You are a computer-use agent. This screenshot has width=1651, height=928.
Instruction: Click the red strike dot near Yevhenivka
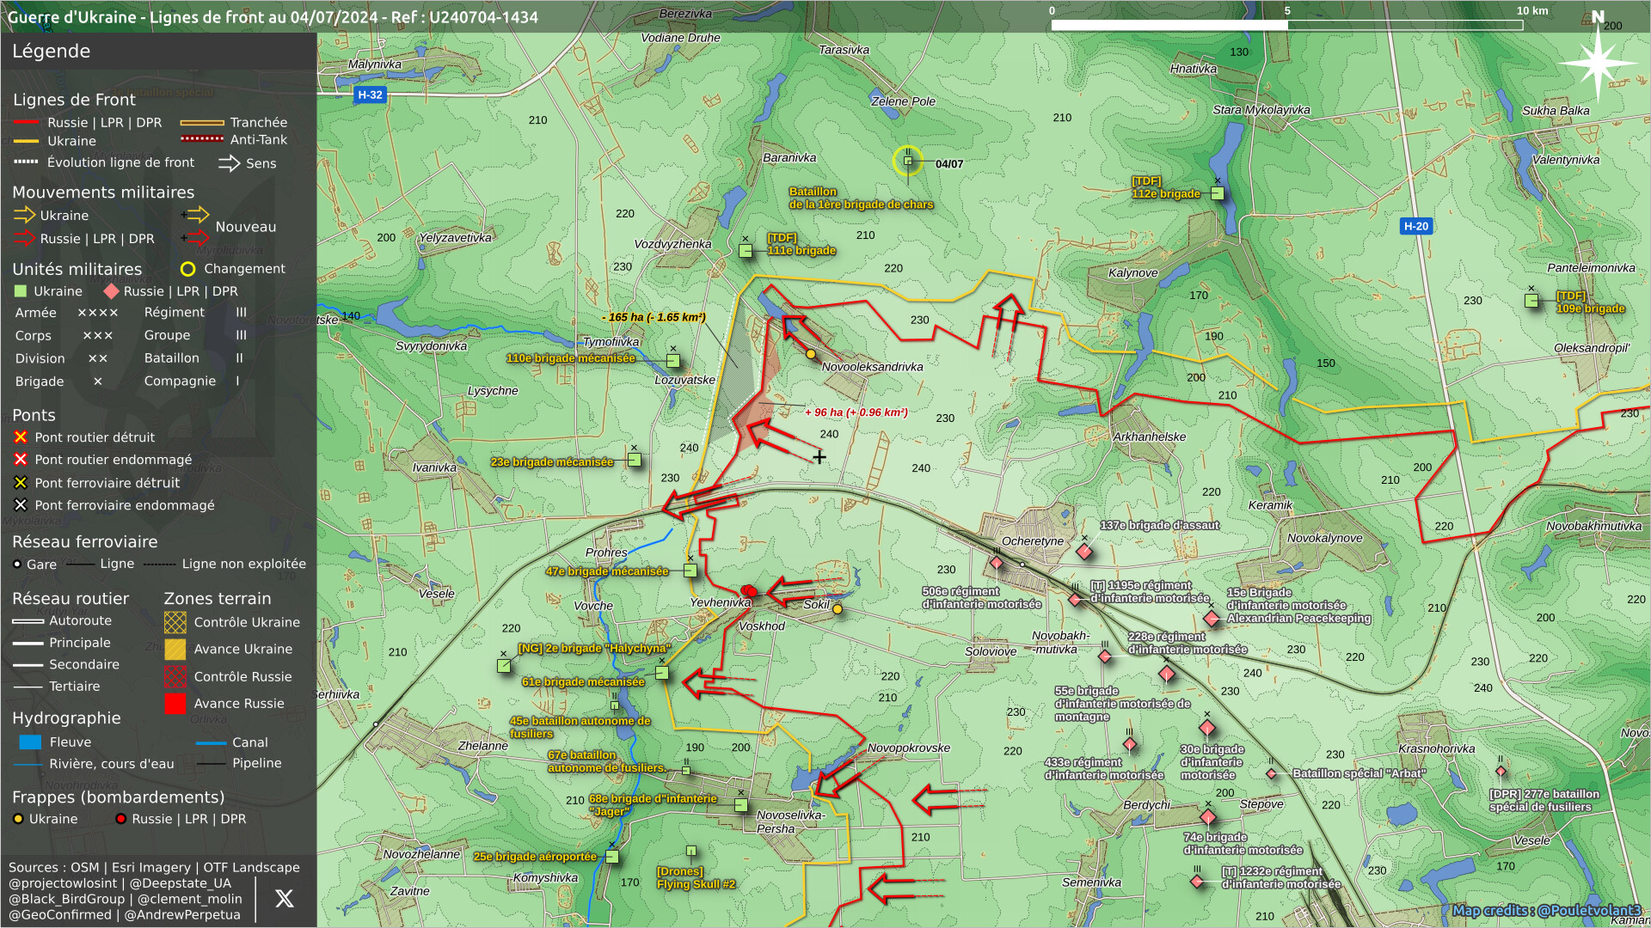coord(749,590)
